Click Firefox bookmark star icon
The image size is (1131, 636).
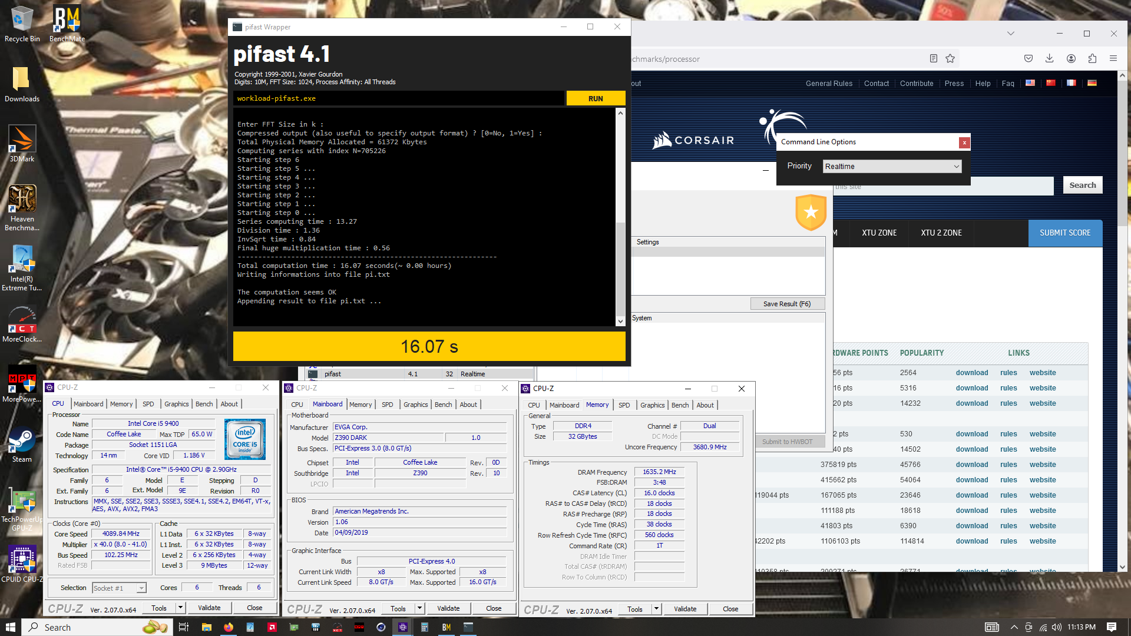click(x=950, y=58)
